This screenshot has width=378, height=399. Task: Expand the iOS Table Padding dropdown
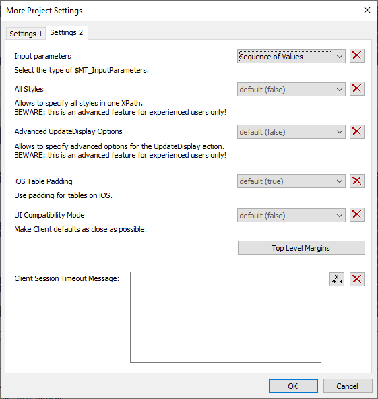(x=291, y=181)
